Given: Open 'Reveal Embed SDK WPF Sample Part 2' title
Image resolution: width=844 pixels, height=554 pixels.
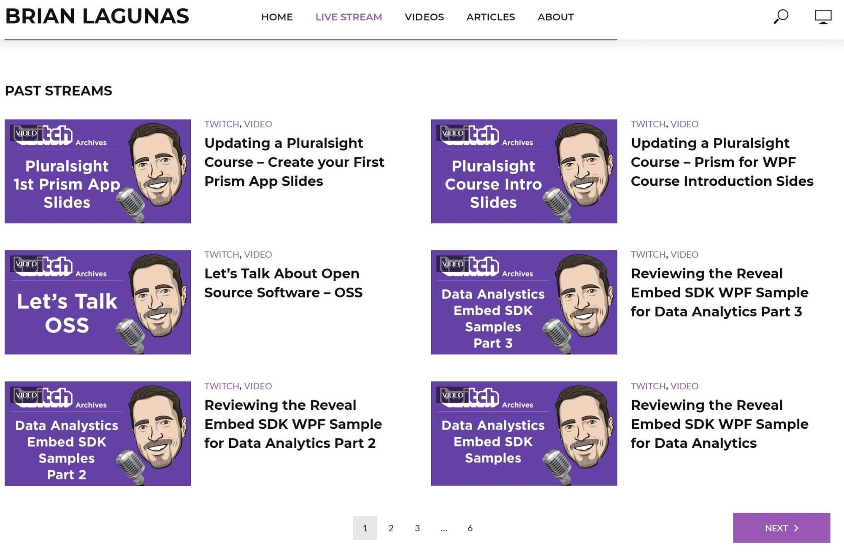Looking at the screenshot, I should coord(293,424).
